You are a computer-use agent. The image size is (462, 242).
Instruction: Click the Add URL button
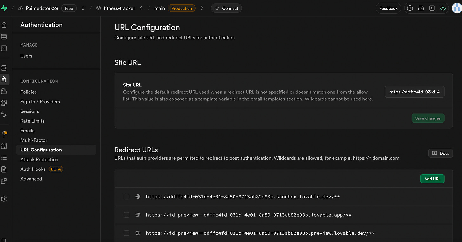point(432,179)
